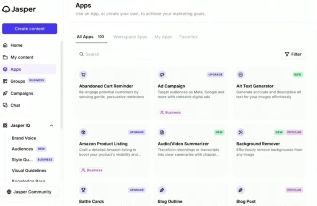Click the Audio/Video Summarizer document icon
Screen dimensions: 317x206
162,132
